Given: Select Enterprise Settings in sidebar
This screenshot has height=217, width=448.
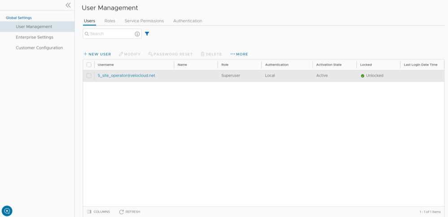Looking at the screenshot, I should (x=35, y=37).
